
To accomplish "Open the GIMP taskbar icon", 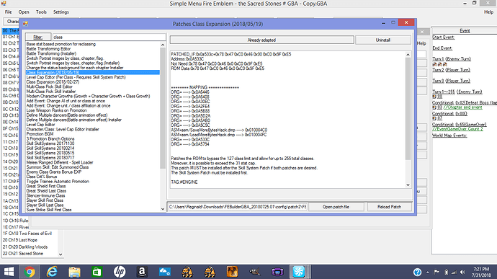I will pyautogui.click(x=254, y=272).
